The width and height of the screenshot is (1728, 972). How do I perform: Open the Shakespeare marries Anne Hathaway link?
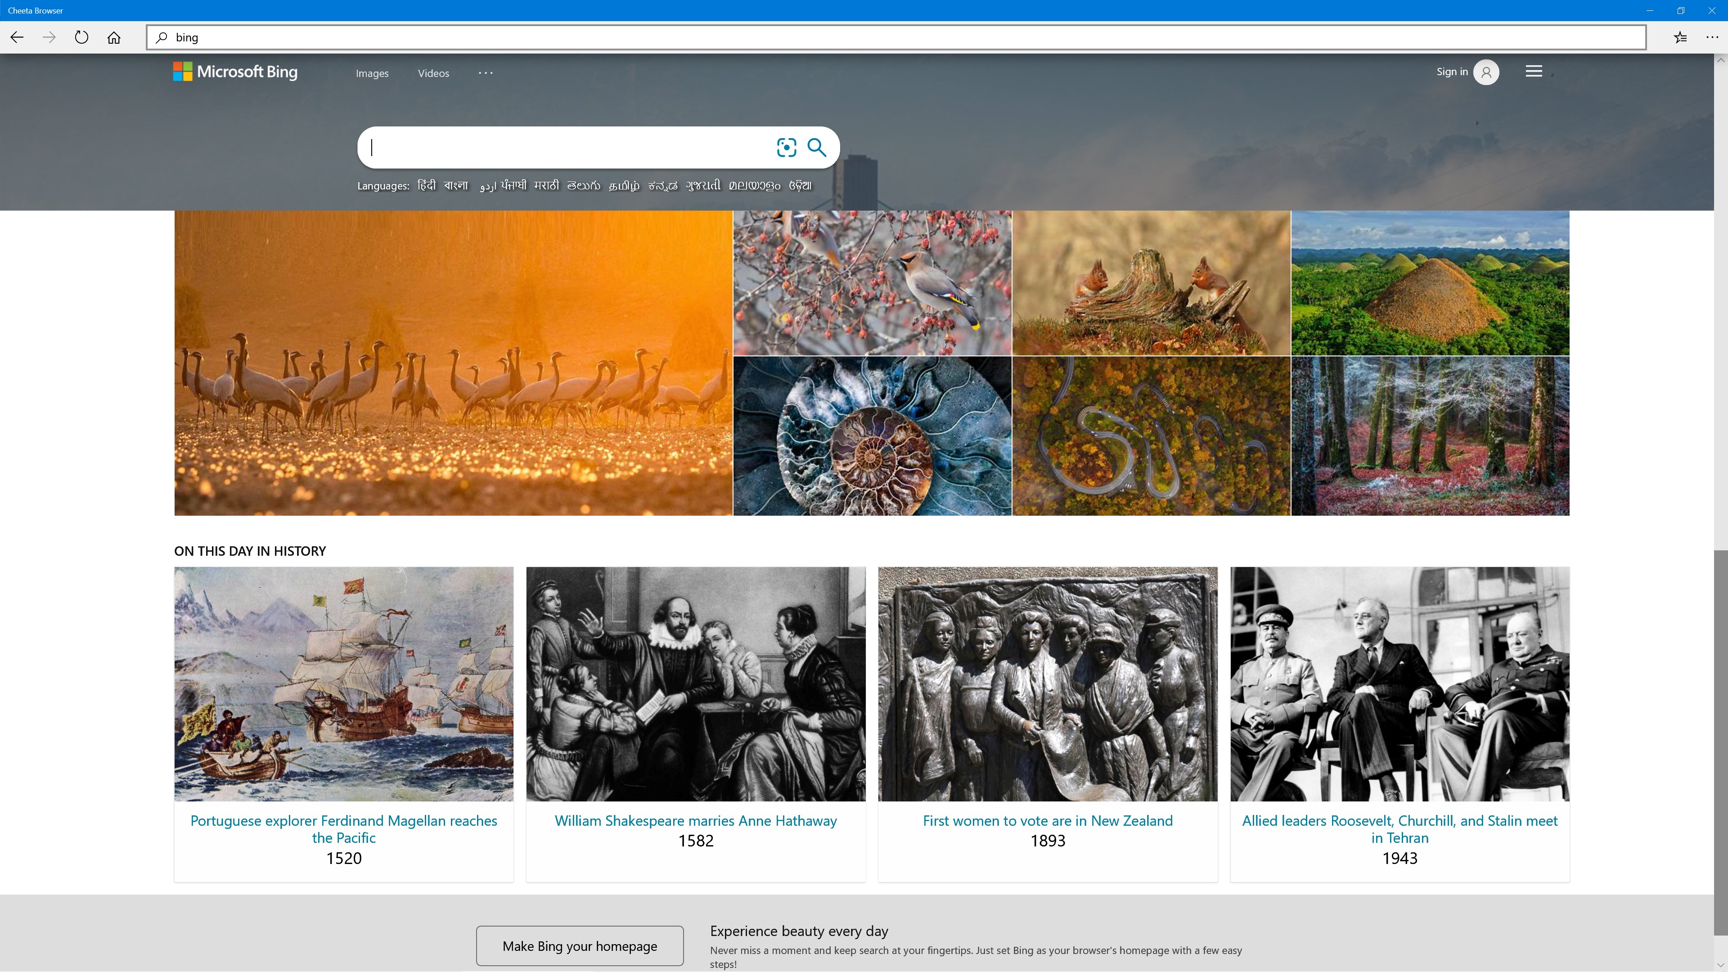tap(696, 820)
